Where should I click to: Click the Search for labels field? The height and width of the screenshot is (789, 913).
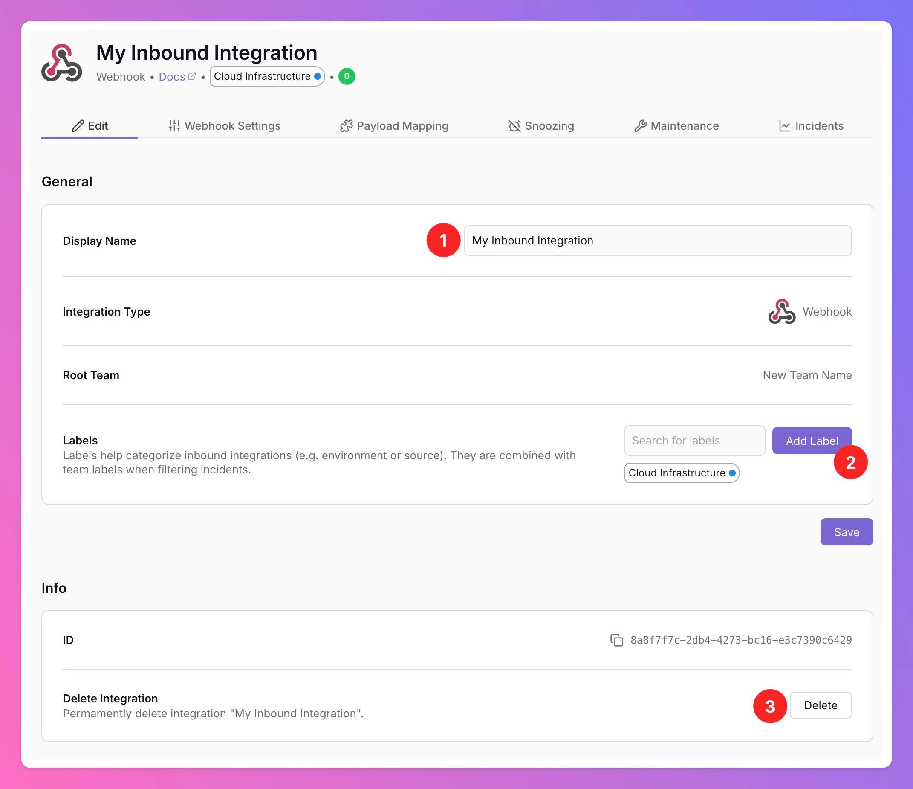tap(694, 440)
